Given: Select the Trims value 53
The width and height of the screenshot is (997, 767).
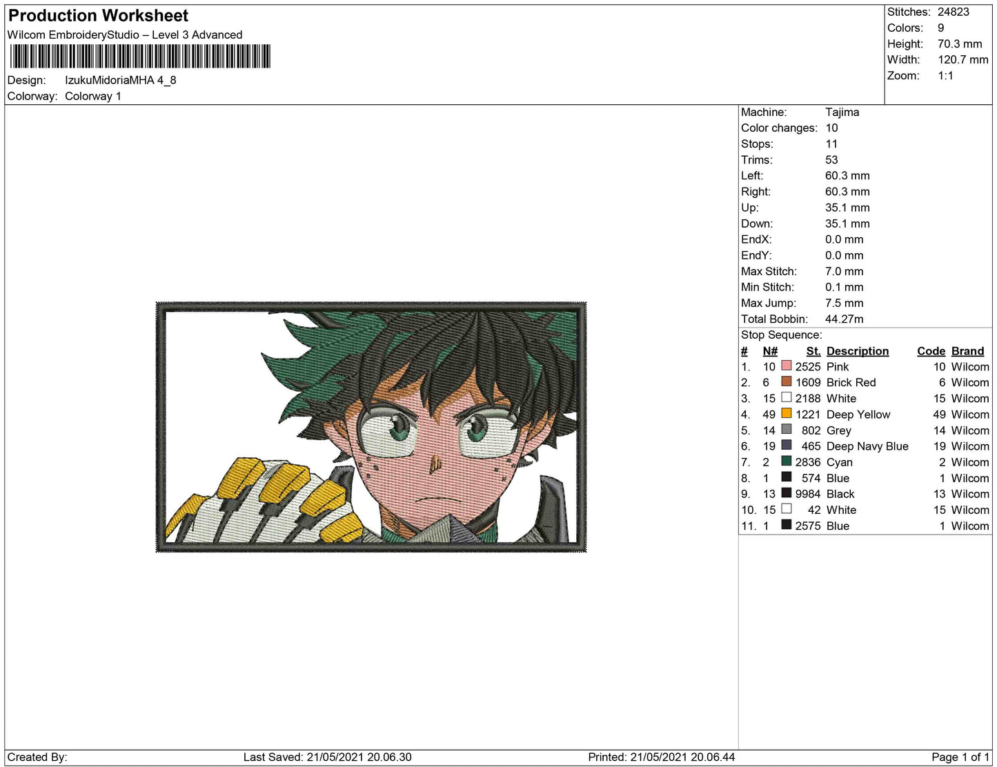Looking at the screenshot, I should point(831,159).
